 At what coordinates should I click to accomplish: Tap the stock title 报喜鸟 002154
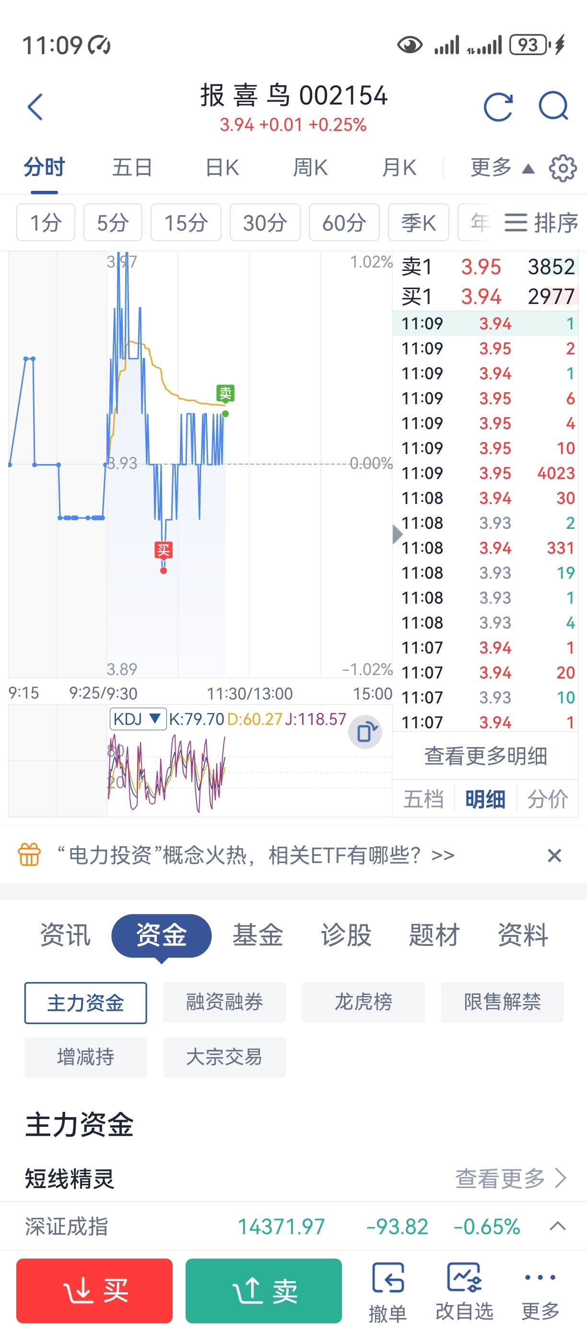pos(293,95)
